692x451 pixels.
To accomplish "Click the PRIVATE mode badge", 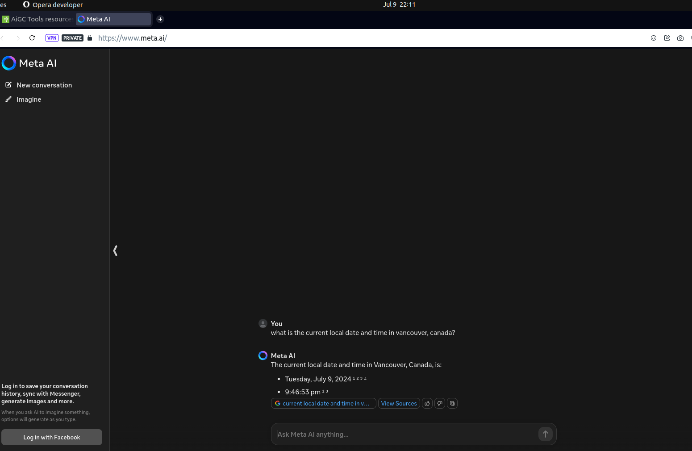I will click(x=72, y=38).
